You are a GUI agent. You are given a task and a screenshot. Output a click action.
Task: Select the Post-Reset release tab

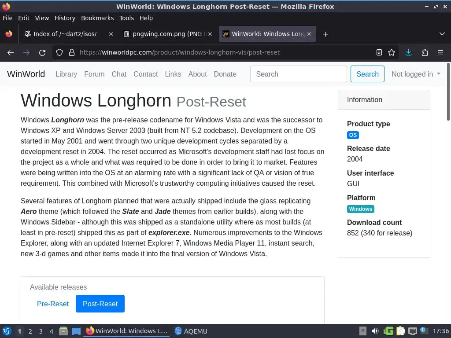tap(100, 304)
